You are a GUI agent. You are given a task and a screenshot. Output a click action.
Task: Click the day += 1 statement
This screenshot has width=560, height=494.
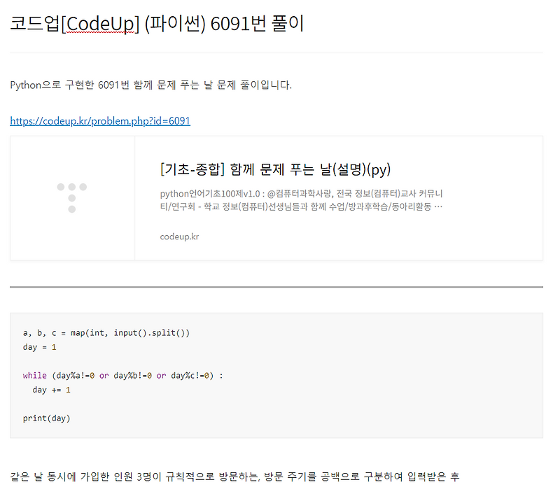tap(48, 389)
